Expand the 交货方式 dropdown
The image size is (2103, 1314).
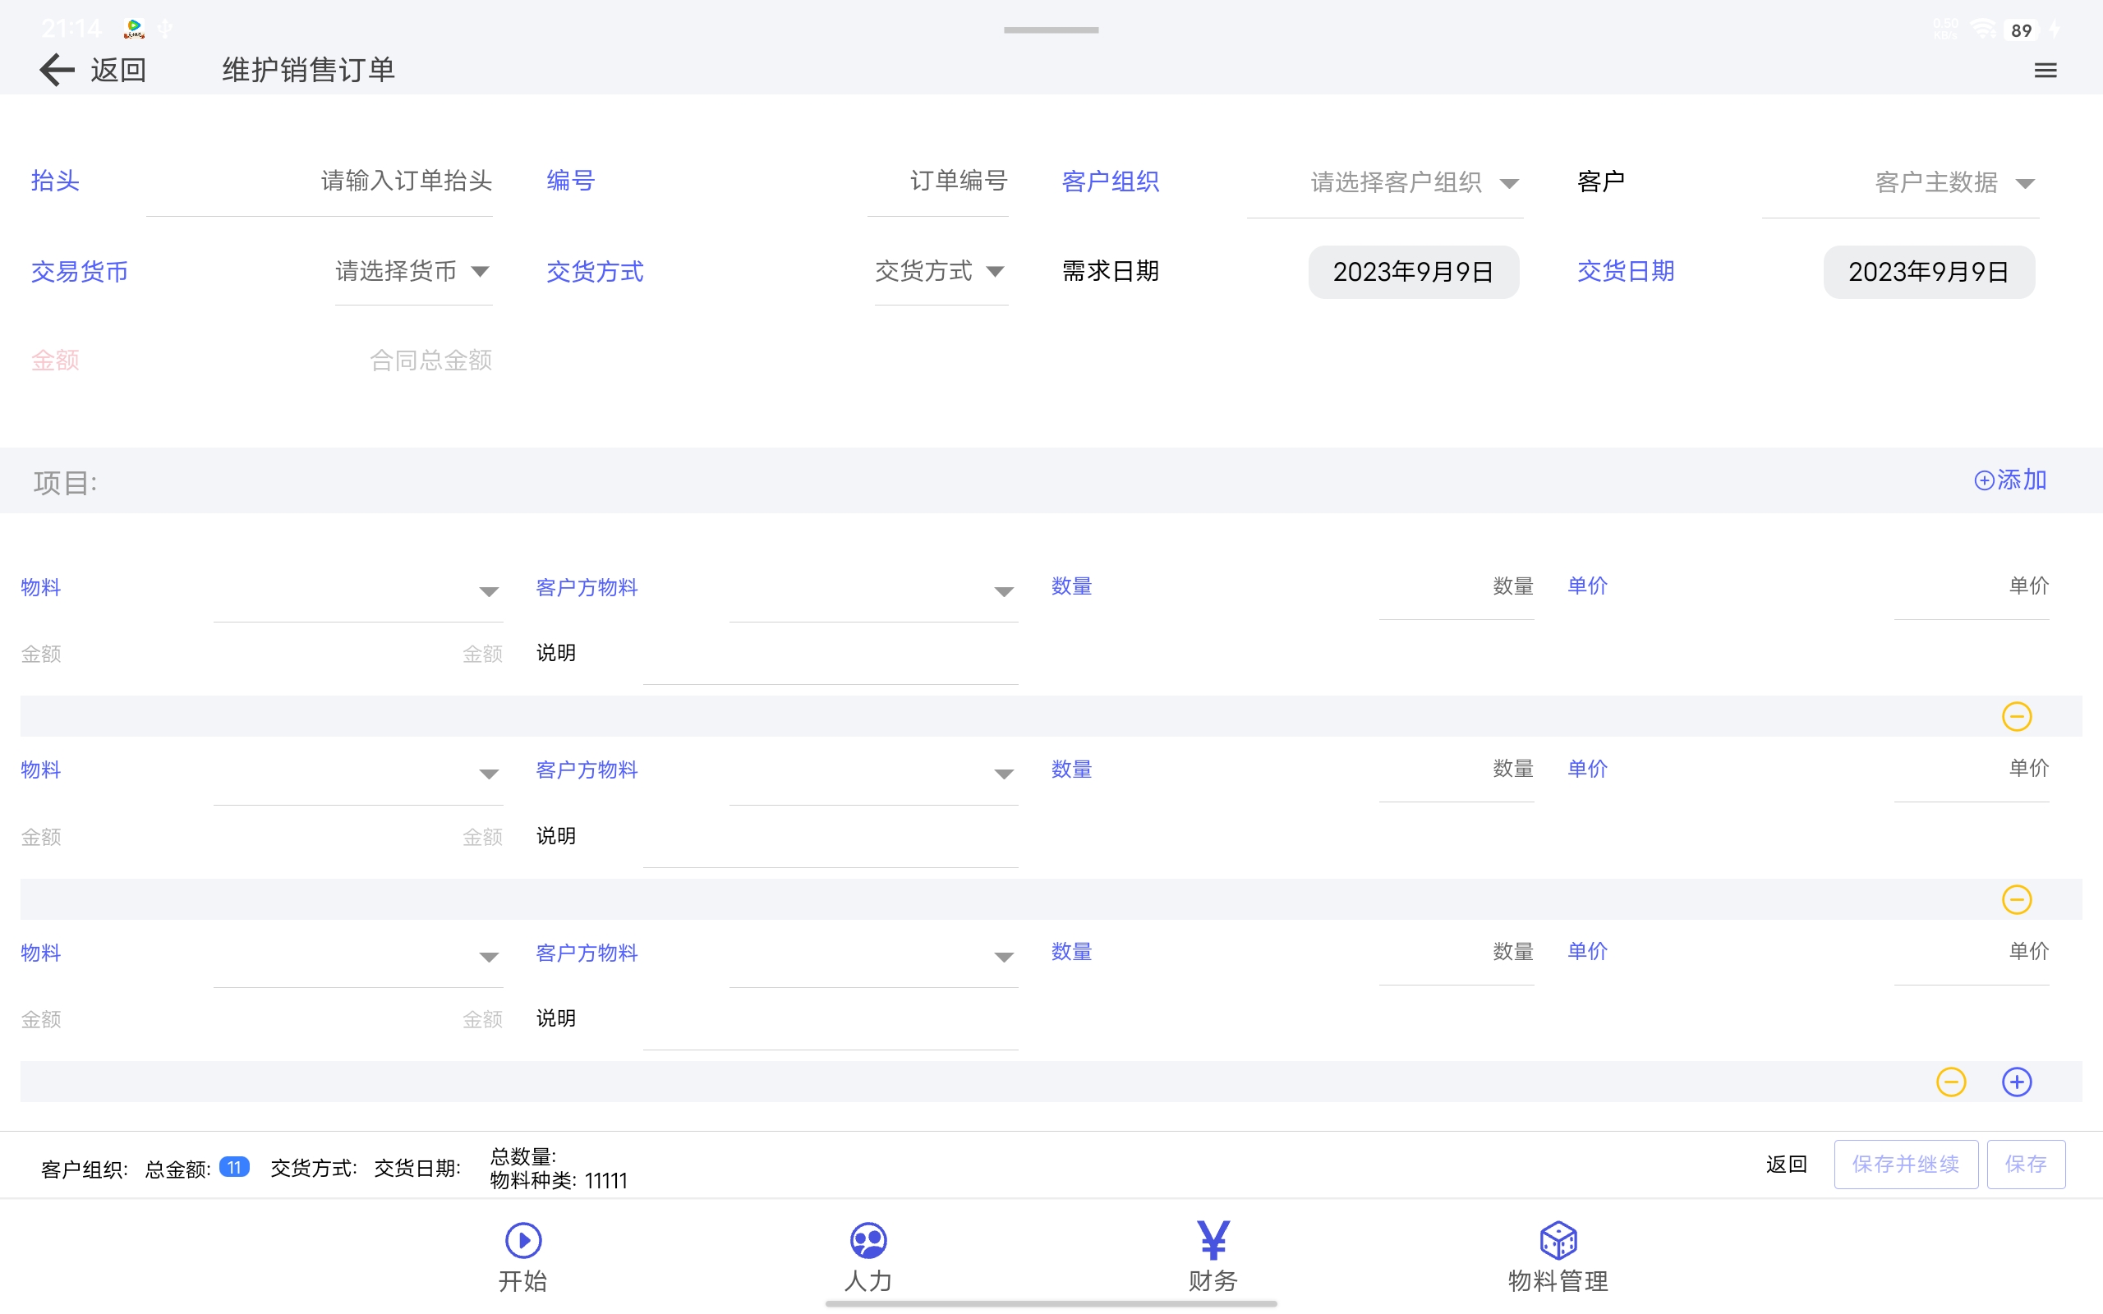[941, 271]
